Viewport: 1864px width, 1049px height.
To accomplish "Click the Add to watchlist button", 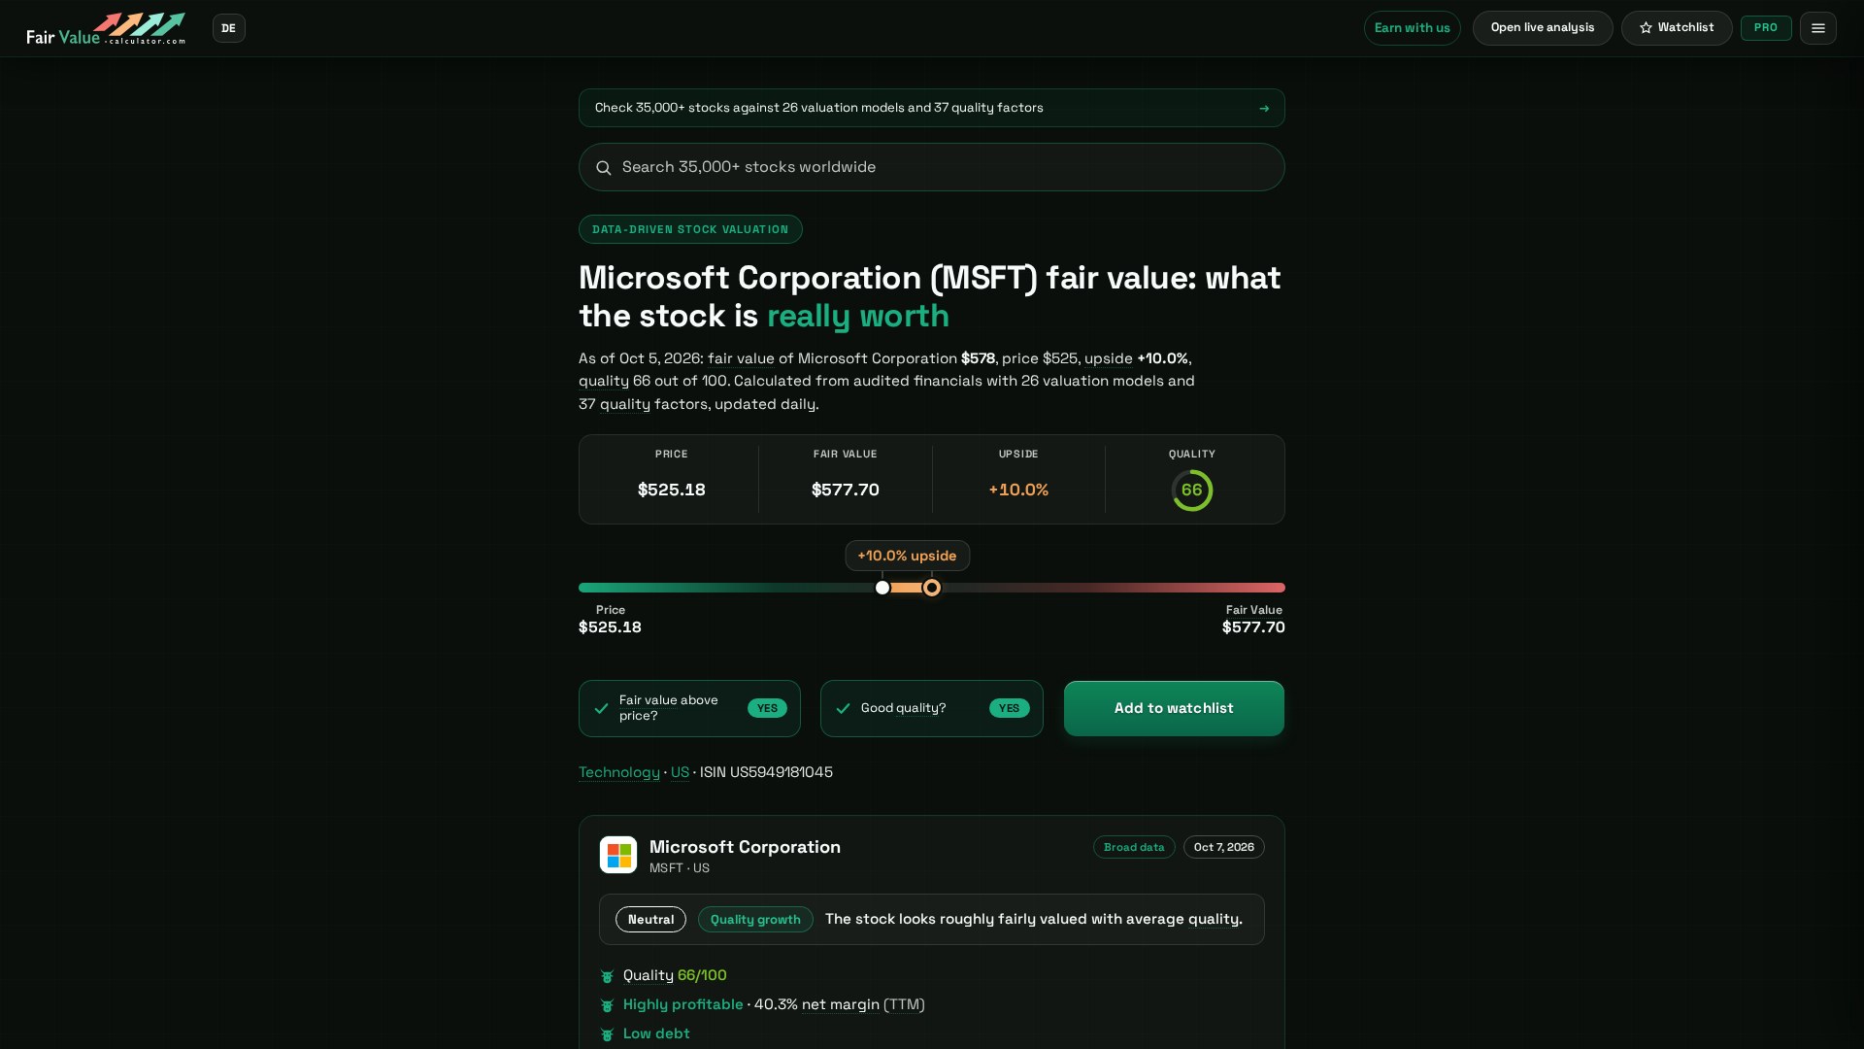I will (x=1174, y=708).
